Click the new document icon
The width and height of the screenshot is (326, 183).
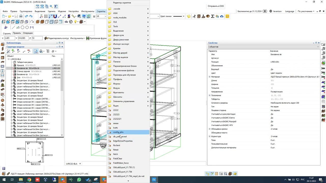click(x=4, y=16)
